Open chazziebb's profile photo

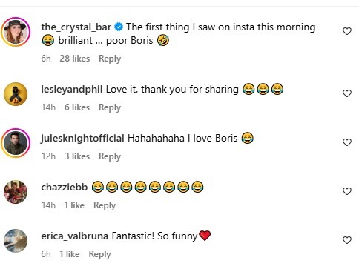[x=16, y=192]
